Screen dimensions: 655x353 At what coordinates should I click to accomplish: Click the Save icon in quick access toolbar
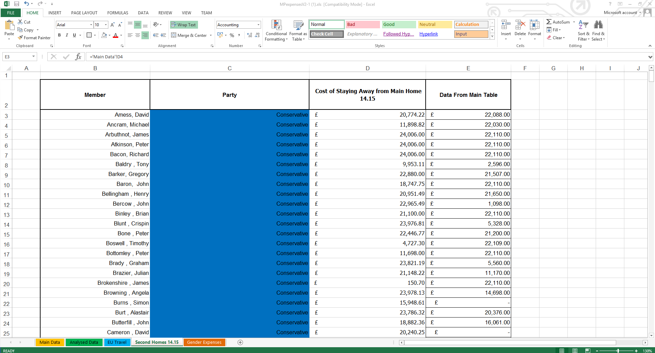[x=16, y=4]
